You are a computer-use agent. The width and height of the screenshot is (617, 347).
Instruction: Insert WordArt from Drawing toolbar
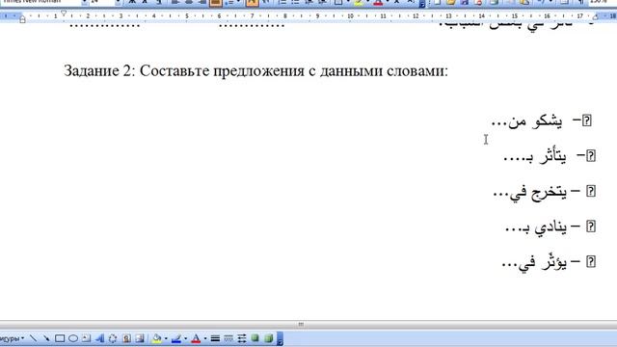tap(99, 338)
